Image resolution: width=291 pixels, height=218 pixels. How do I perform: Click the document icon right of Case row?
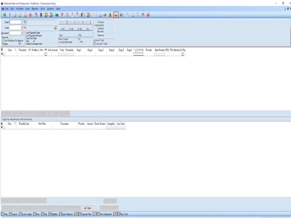tap(56, 27)
